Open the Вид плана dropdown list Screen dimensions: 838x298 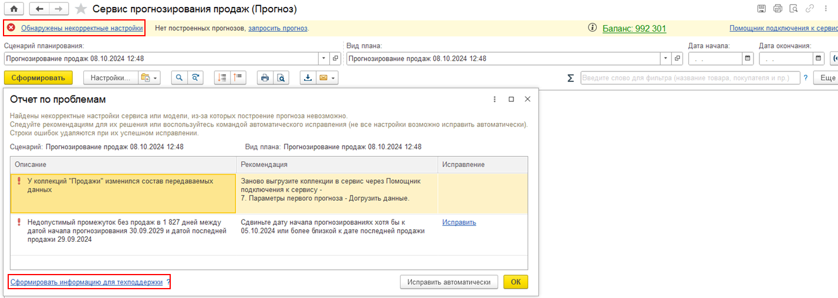(666, 59)
